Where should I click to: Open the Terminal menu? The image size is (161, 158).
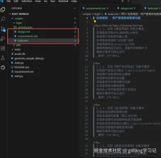(x=63, y=1)
